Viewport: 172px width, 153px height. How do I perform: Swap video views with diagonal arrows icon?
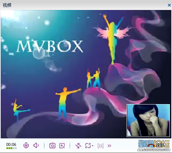(x=78, y=146)
